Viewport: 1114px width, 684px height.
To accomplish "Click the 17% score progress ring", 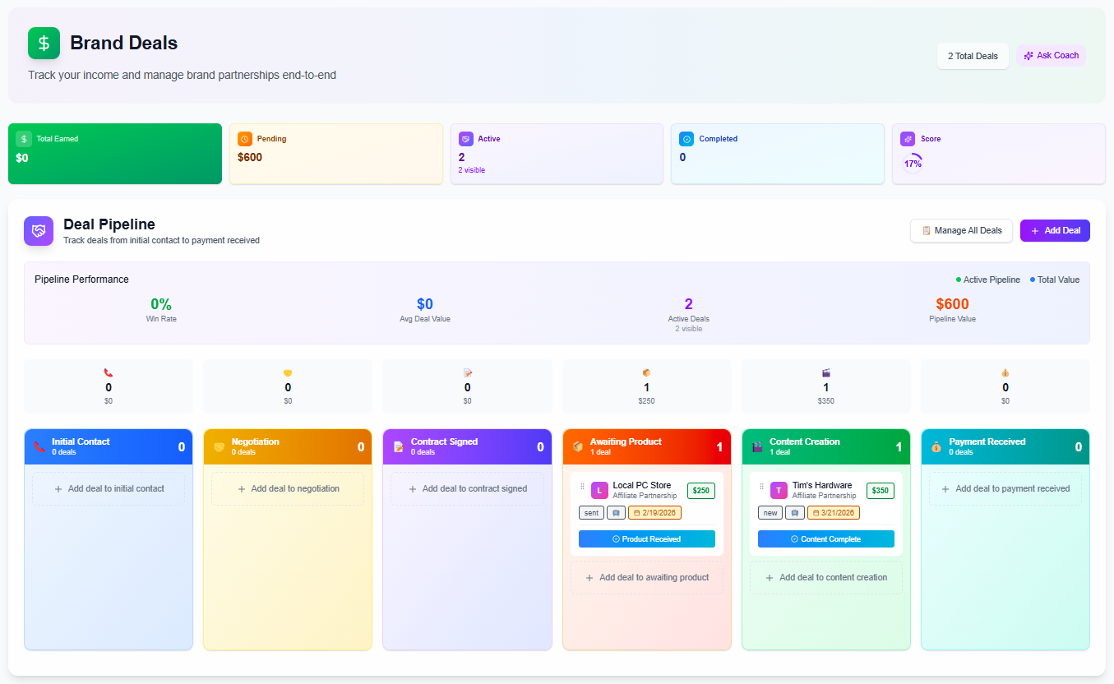I will 913,164.
